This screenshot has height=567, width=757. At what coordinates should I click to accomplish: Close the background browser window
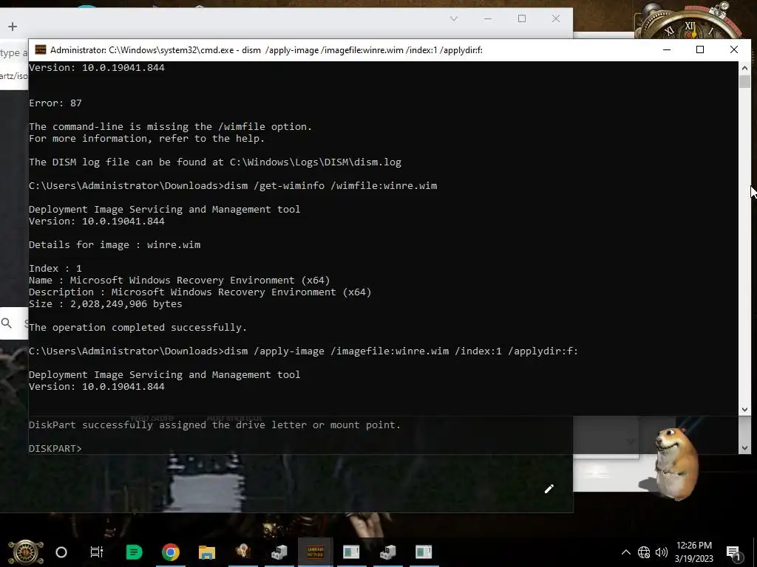click(556, 18)
